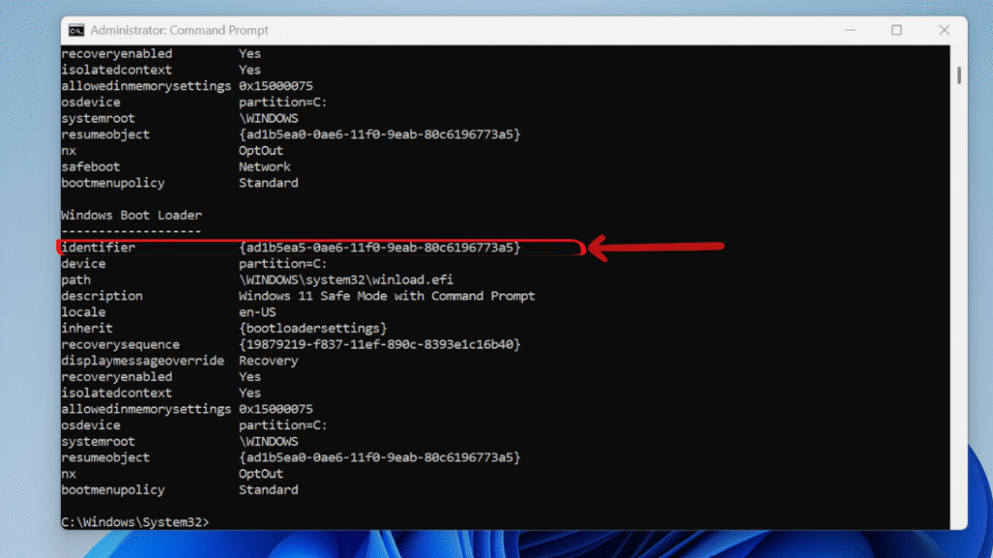Click the 'displaymessageoverride' label
The height and width of the screenshot is (558, 993).
coord(143,360)
